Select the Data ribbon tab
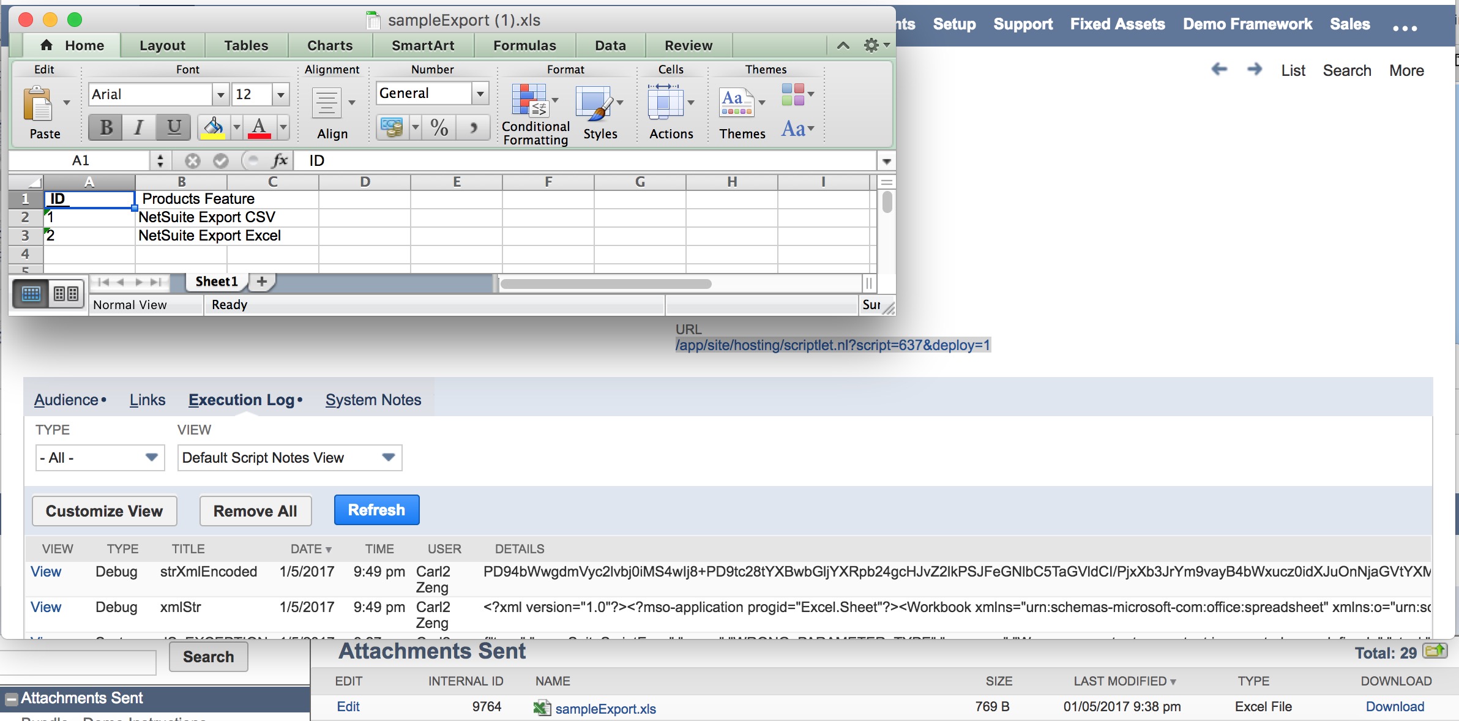The width and height of the screenshot is (1459, 721). coord(610,45)
